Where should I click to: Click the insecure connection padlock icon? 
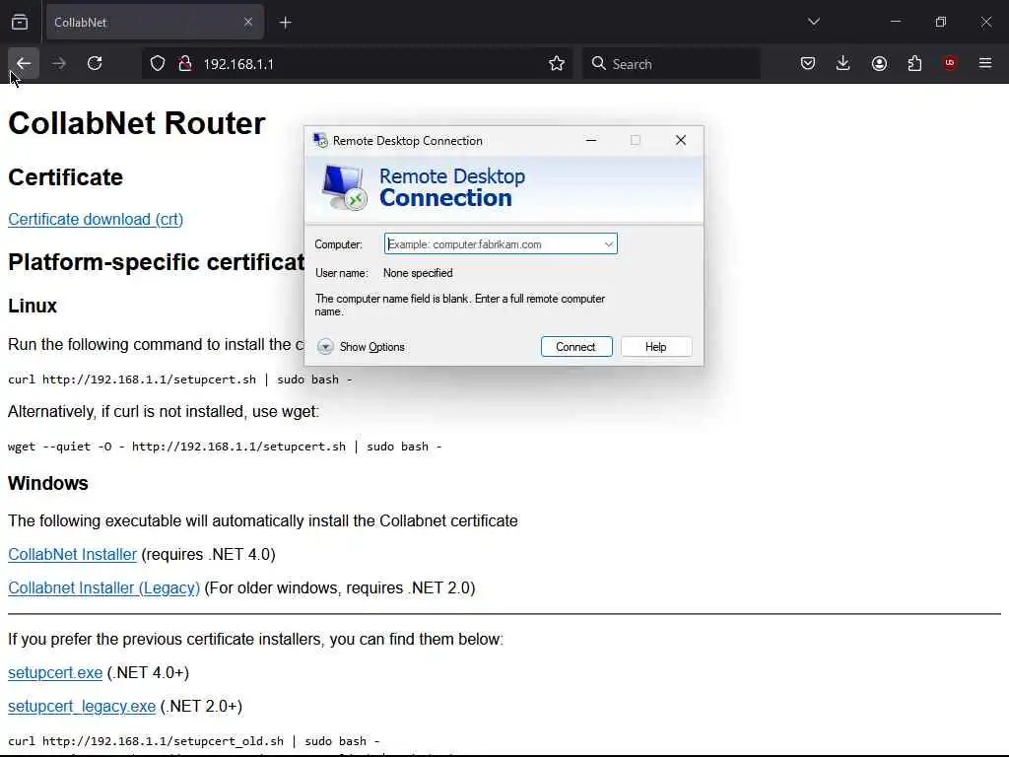tap(185, 64)
